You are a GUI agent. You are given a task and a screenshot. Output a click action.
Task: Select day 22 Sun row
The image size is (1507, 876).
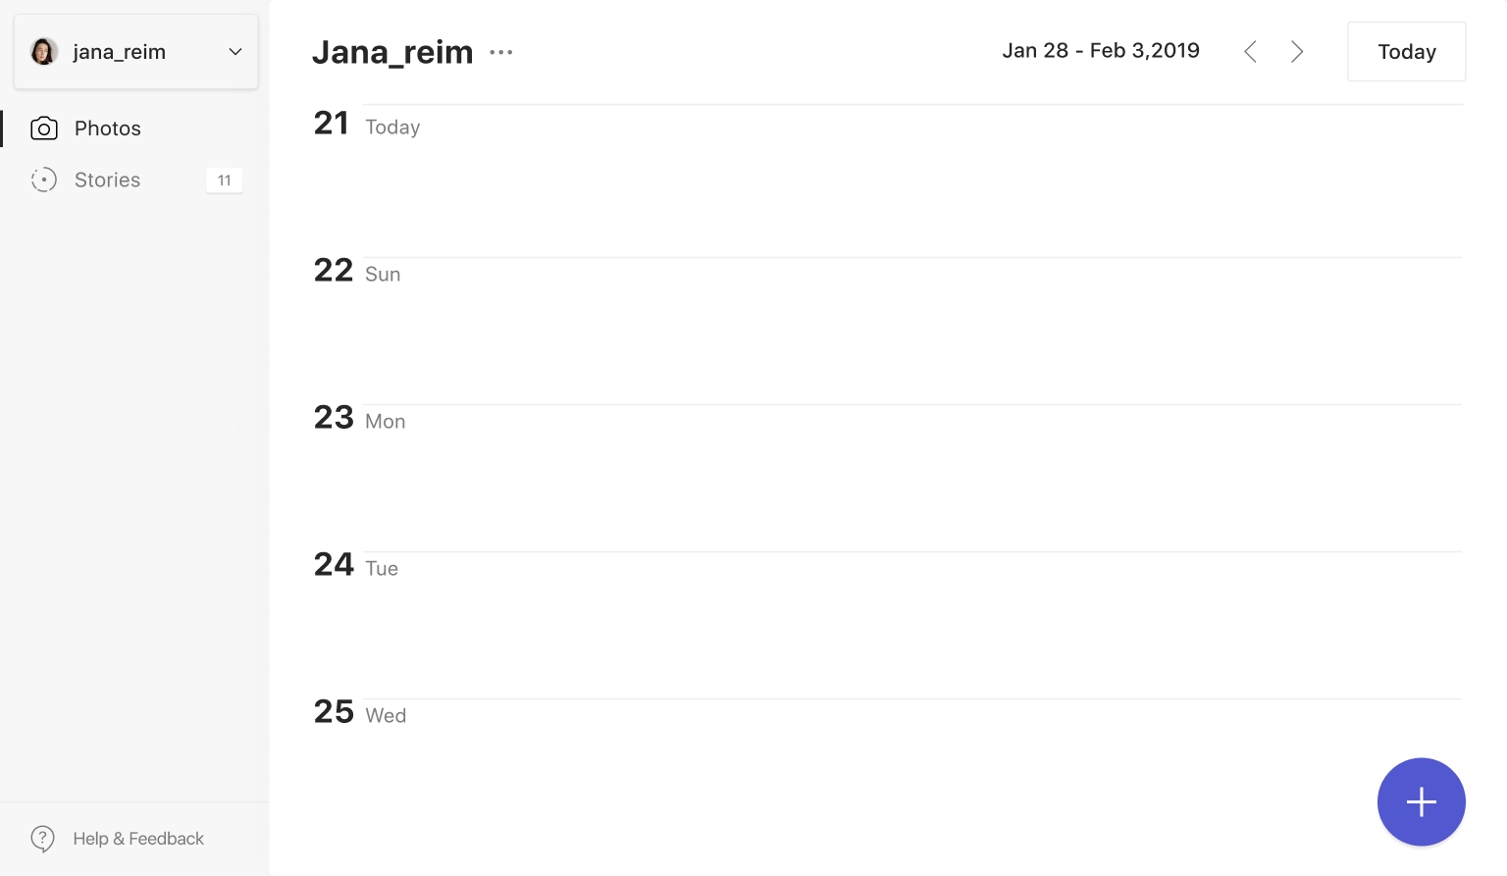point(357,272)
